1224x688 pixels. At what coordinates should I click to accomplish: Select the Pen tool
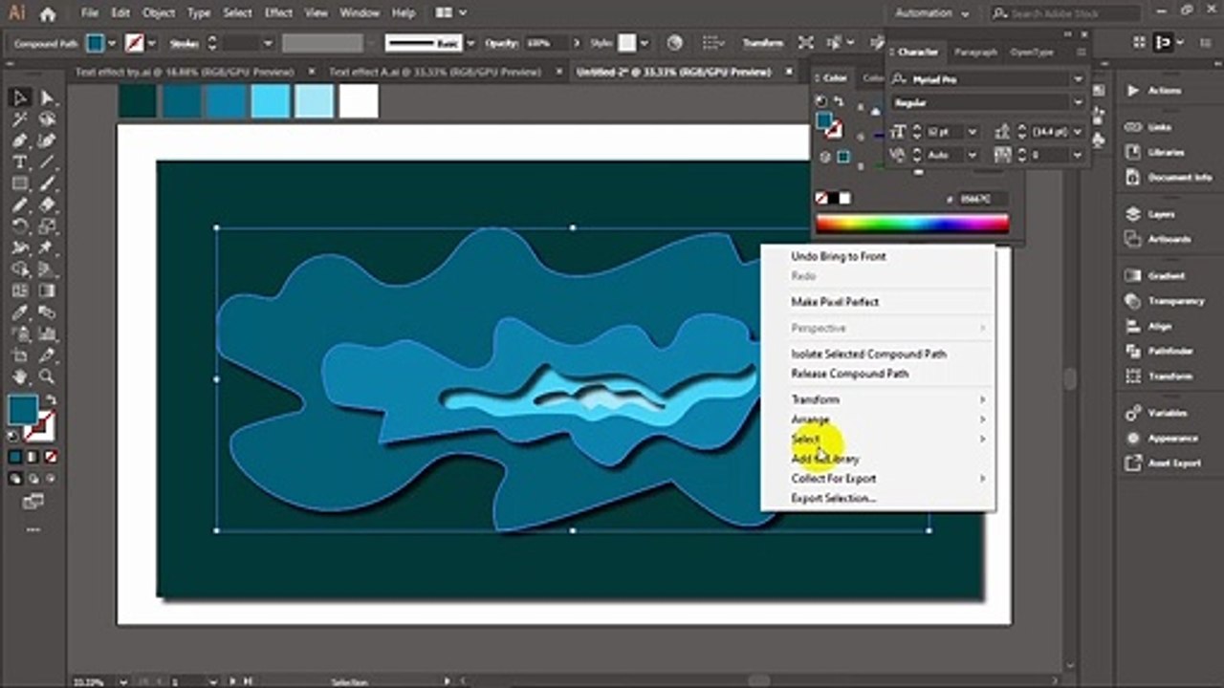tap(19, 140)
